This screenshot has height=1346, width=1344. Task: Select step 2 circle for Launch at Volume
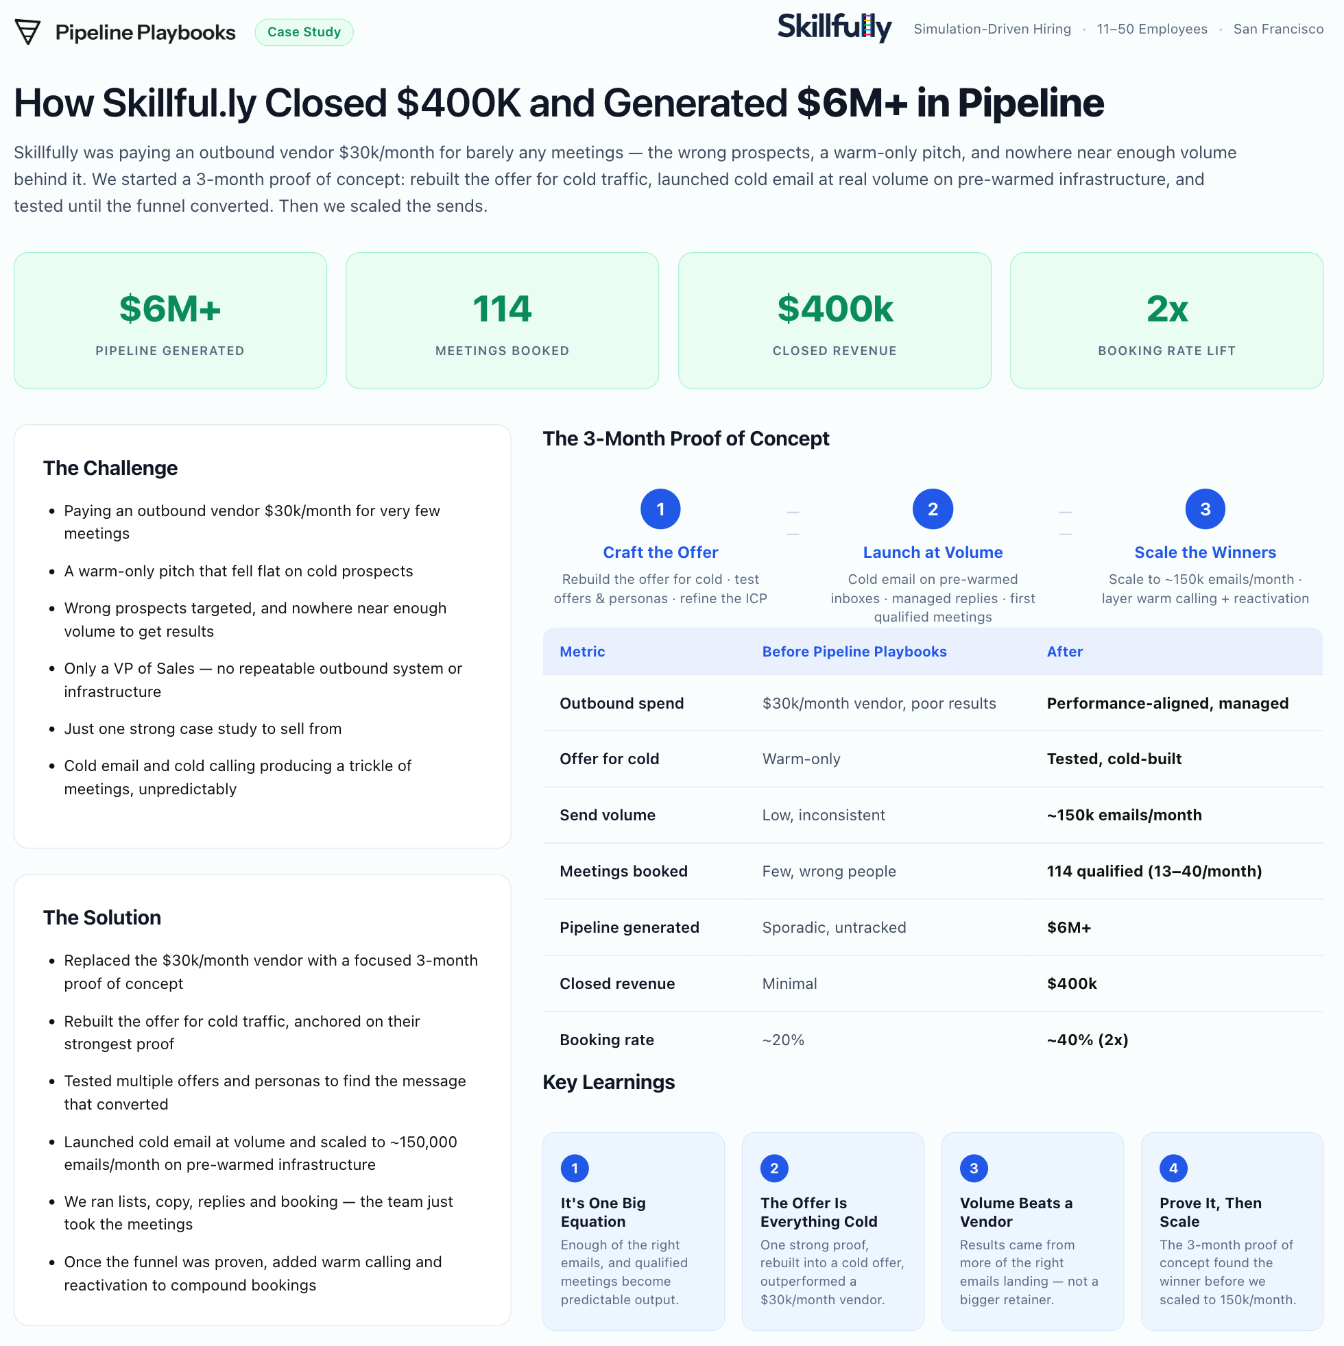click(x=933, y=509)
